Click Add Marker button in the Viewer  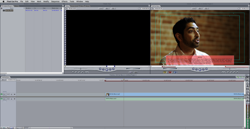click(82, 72)
